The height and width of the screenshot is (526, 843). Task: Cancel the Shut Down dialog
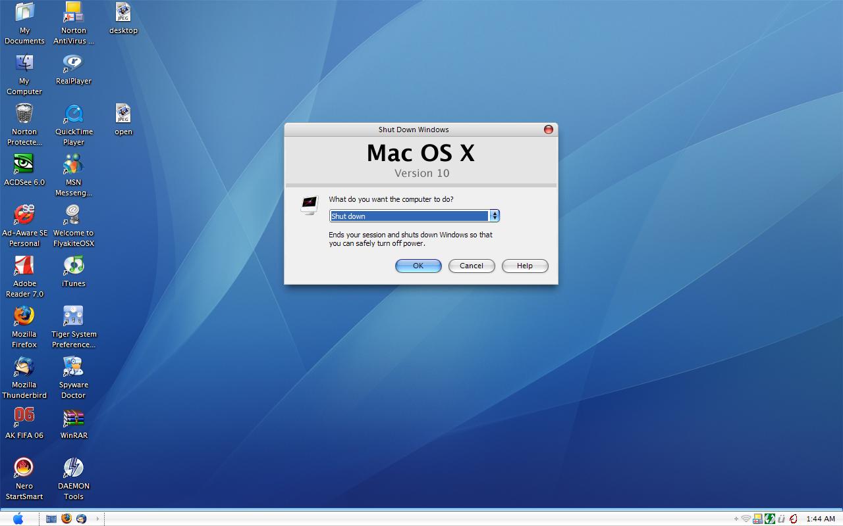point(472,266)
